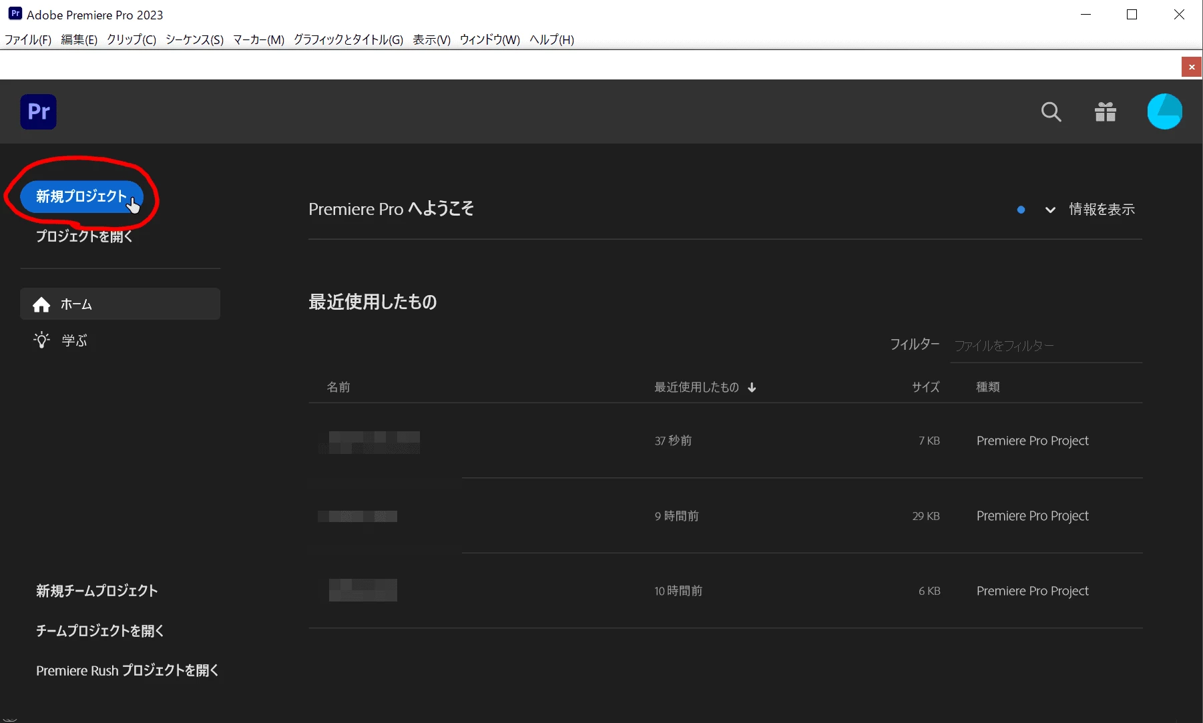
Task: Open 表示(V) menu
Action: [x=431, y=39]
